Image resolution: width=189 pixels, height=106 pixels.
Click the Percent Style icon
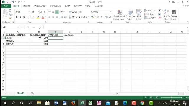pyautogui.click(x=98, y=17)
